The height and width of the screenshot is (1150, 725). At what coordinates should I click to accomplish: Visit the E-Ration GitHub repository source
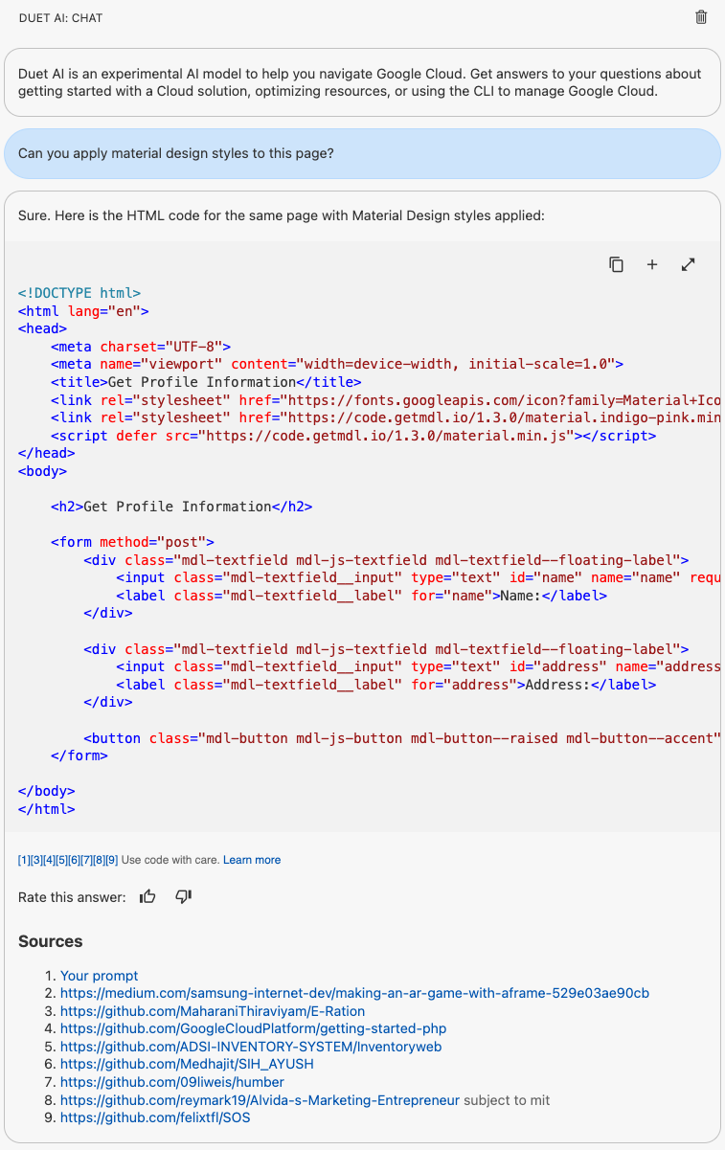tap(214, 1011)
